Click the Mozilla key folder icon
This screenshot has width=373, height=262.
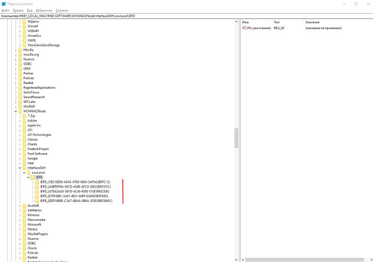(x=20, y=49)
